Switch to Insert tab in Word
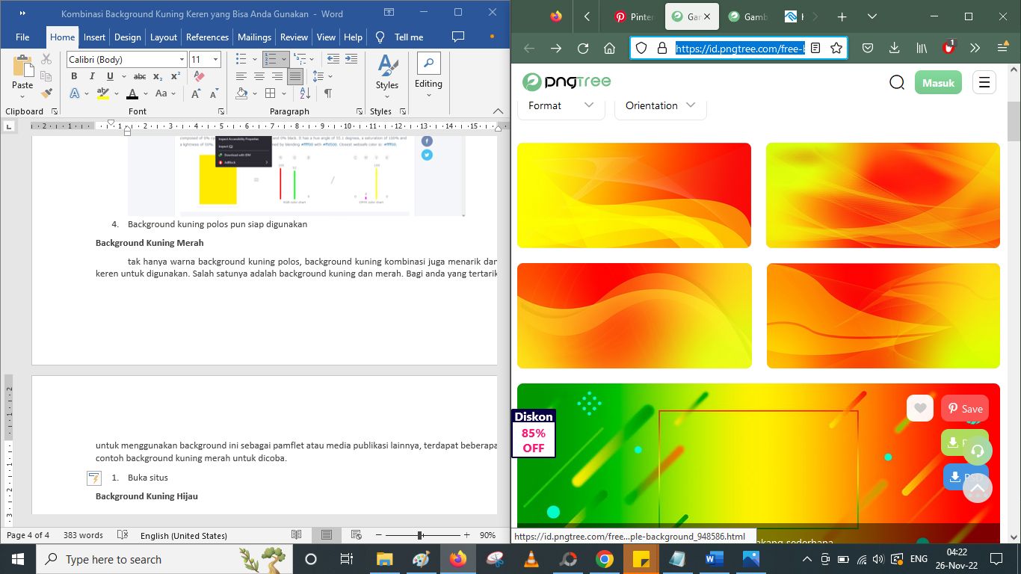The height and width of the screenshot is (574, 1021). (x=94, y=37)
